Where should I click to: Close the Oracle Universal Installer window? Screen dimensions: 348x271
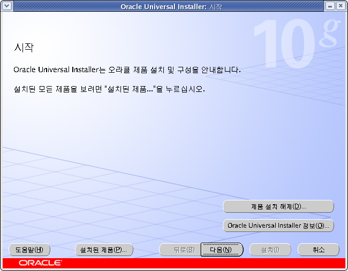(x=341, y=6)
